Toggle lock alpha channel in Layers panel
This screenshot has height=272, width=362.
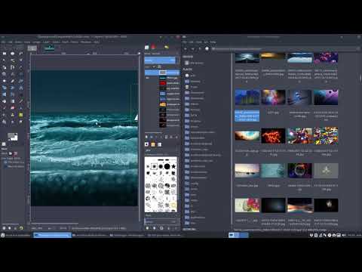point(159,66)
